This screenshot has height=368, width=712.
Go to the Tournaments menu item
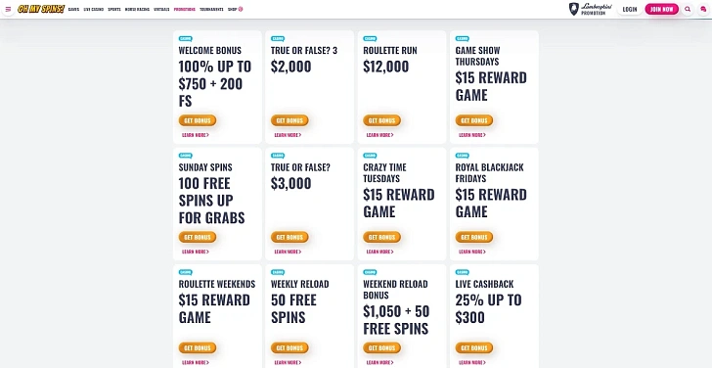(x=211, y=9)
